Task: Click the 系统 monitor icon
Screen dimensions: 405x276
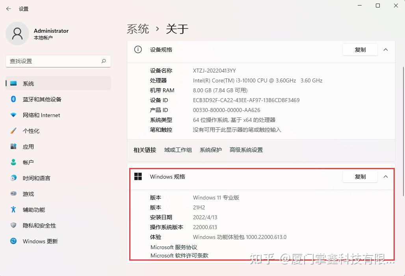Action: 13,84
